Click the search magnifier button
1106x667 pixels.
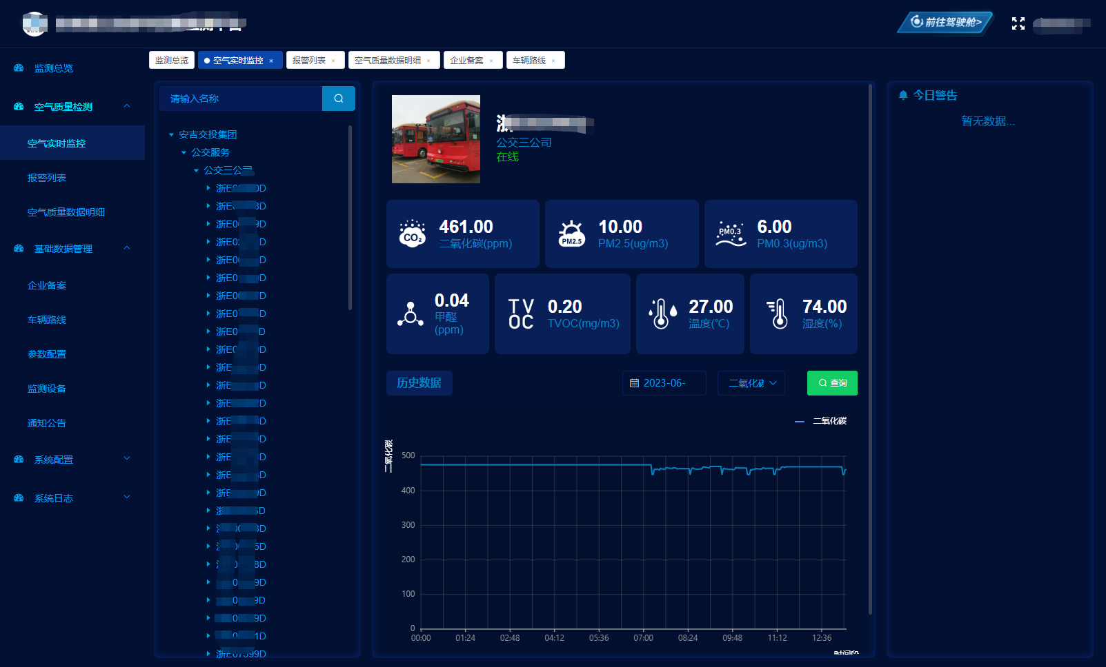coord(338,99)
